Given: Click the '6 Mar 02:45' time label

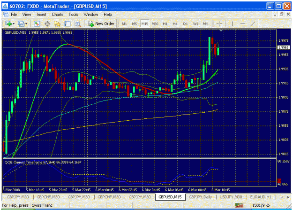Looking at the screenshot, I should coord(128,190).
